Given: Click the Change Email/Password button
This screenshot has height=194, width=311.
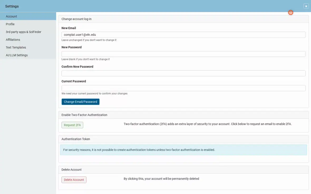Looking at the screenshot, I should [x=80, y=102].
